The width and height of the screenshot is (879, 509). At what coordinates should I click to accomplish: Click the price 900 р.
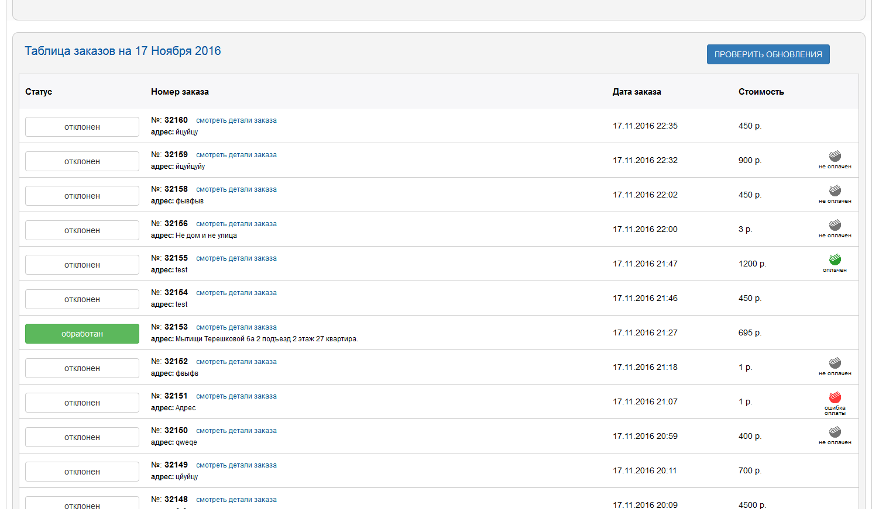750,160
